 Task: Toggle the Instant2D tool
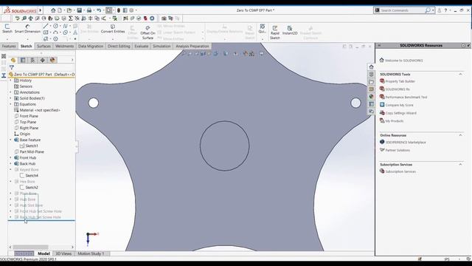290,30
